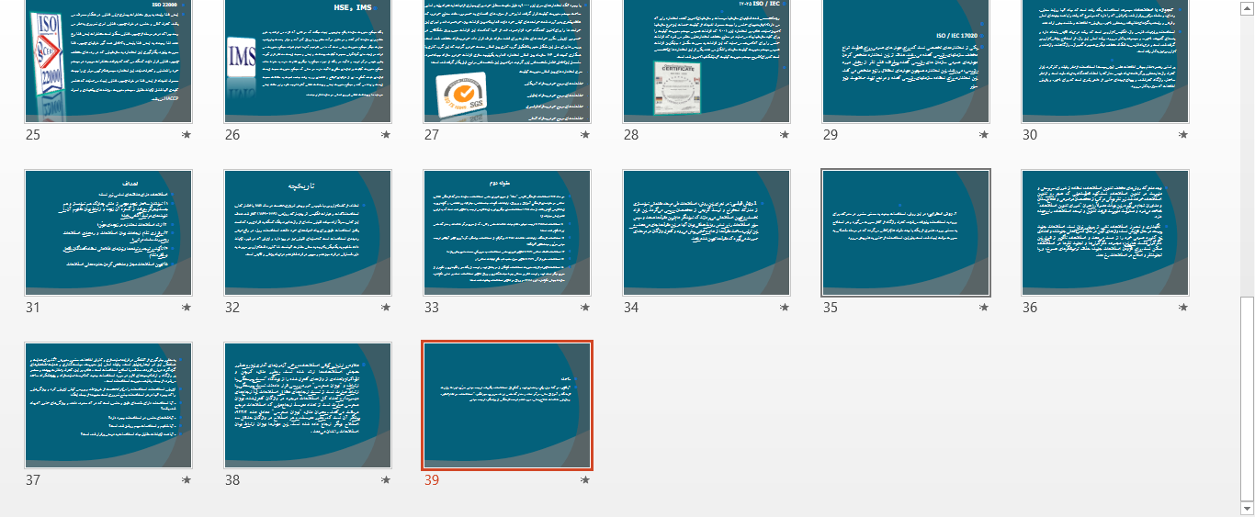The width and height of the screenshot is (1255, 517).
Task: Click the slide number 28 label
Action: [x=631, y=135]
